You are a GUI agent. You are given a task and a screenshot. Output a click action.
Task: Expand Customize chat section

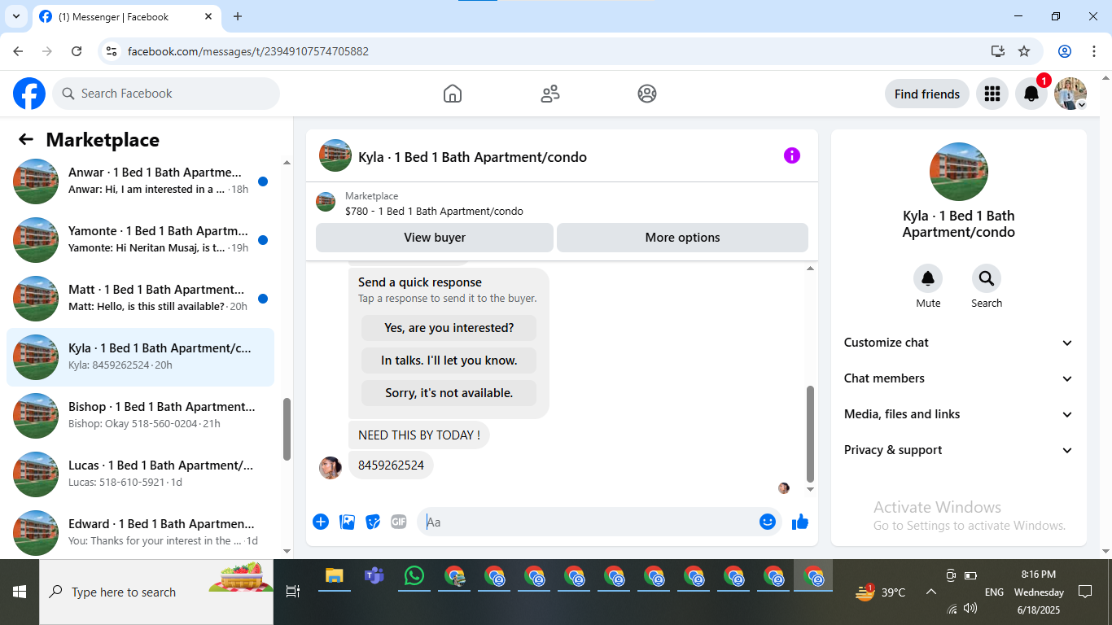point(958,343)
